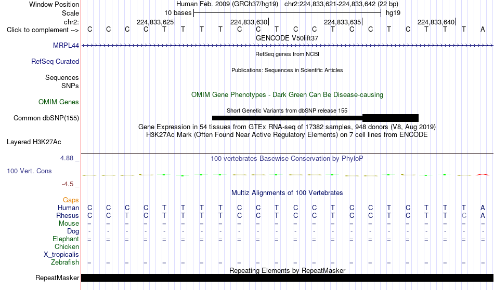Open Common dbSNP(155) track label
494x290 pixels.
coord(46,118)
